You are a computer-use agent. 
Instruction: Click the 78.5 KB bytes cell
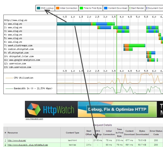142,140
